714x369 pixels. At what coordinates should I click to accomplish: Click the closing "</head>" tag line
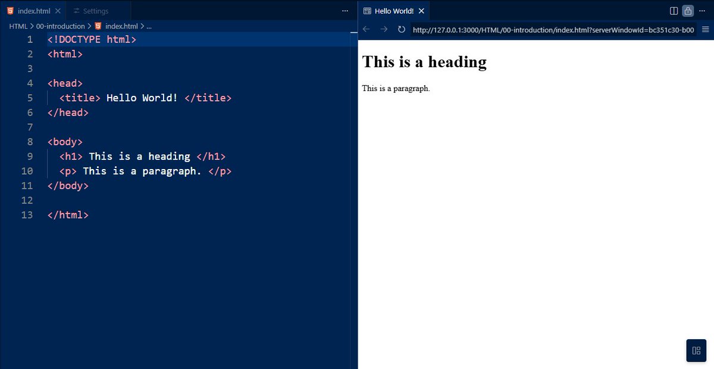coord(68,112)
